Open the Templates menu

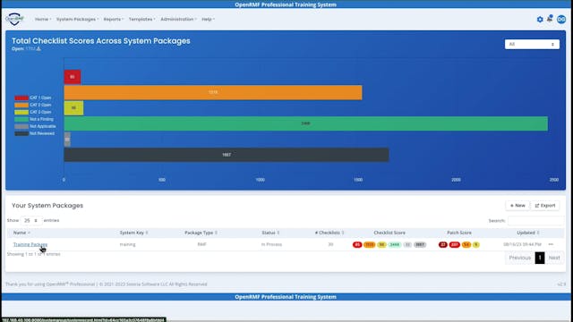click(141, 19)
